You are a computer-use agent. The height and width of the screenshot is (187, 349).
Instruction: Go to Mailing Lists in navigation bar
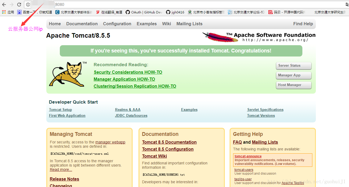(189, 24)
